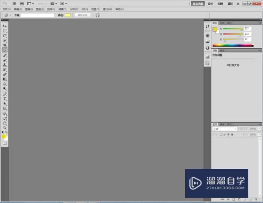263x203 pixels.
Task: Open the arrange documents dropdown
Action: [x=54, y=4]
